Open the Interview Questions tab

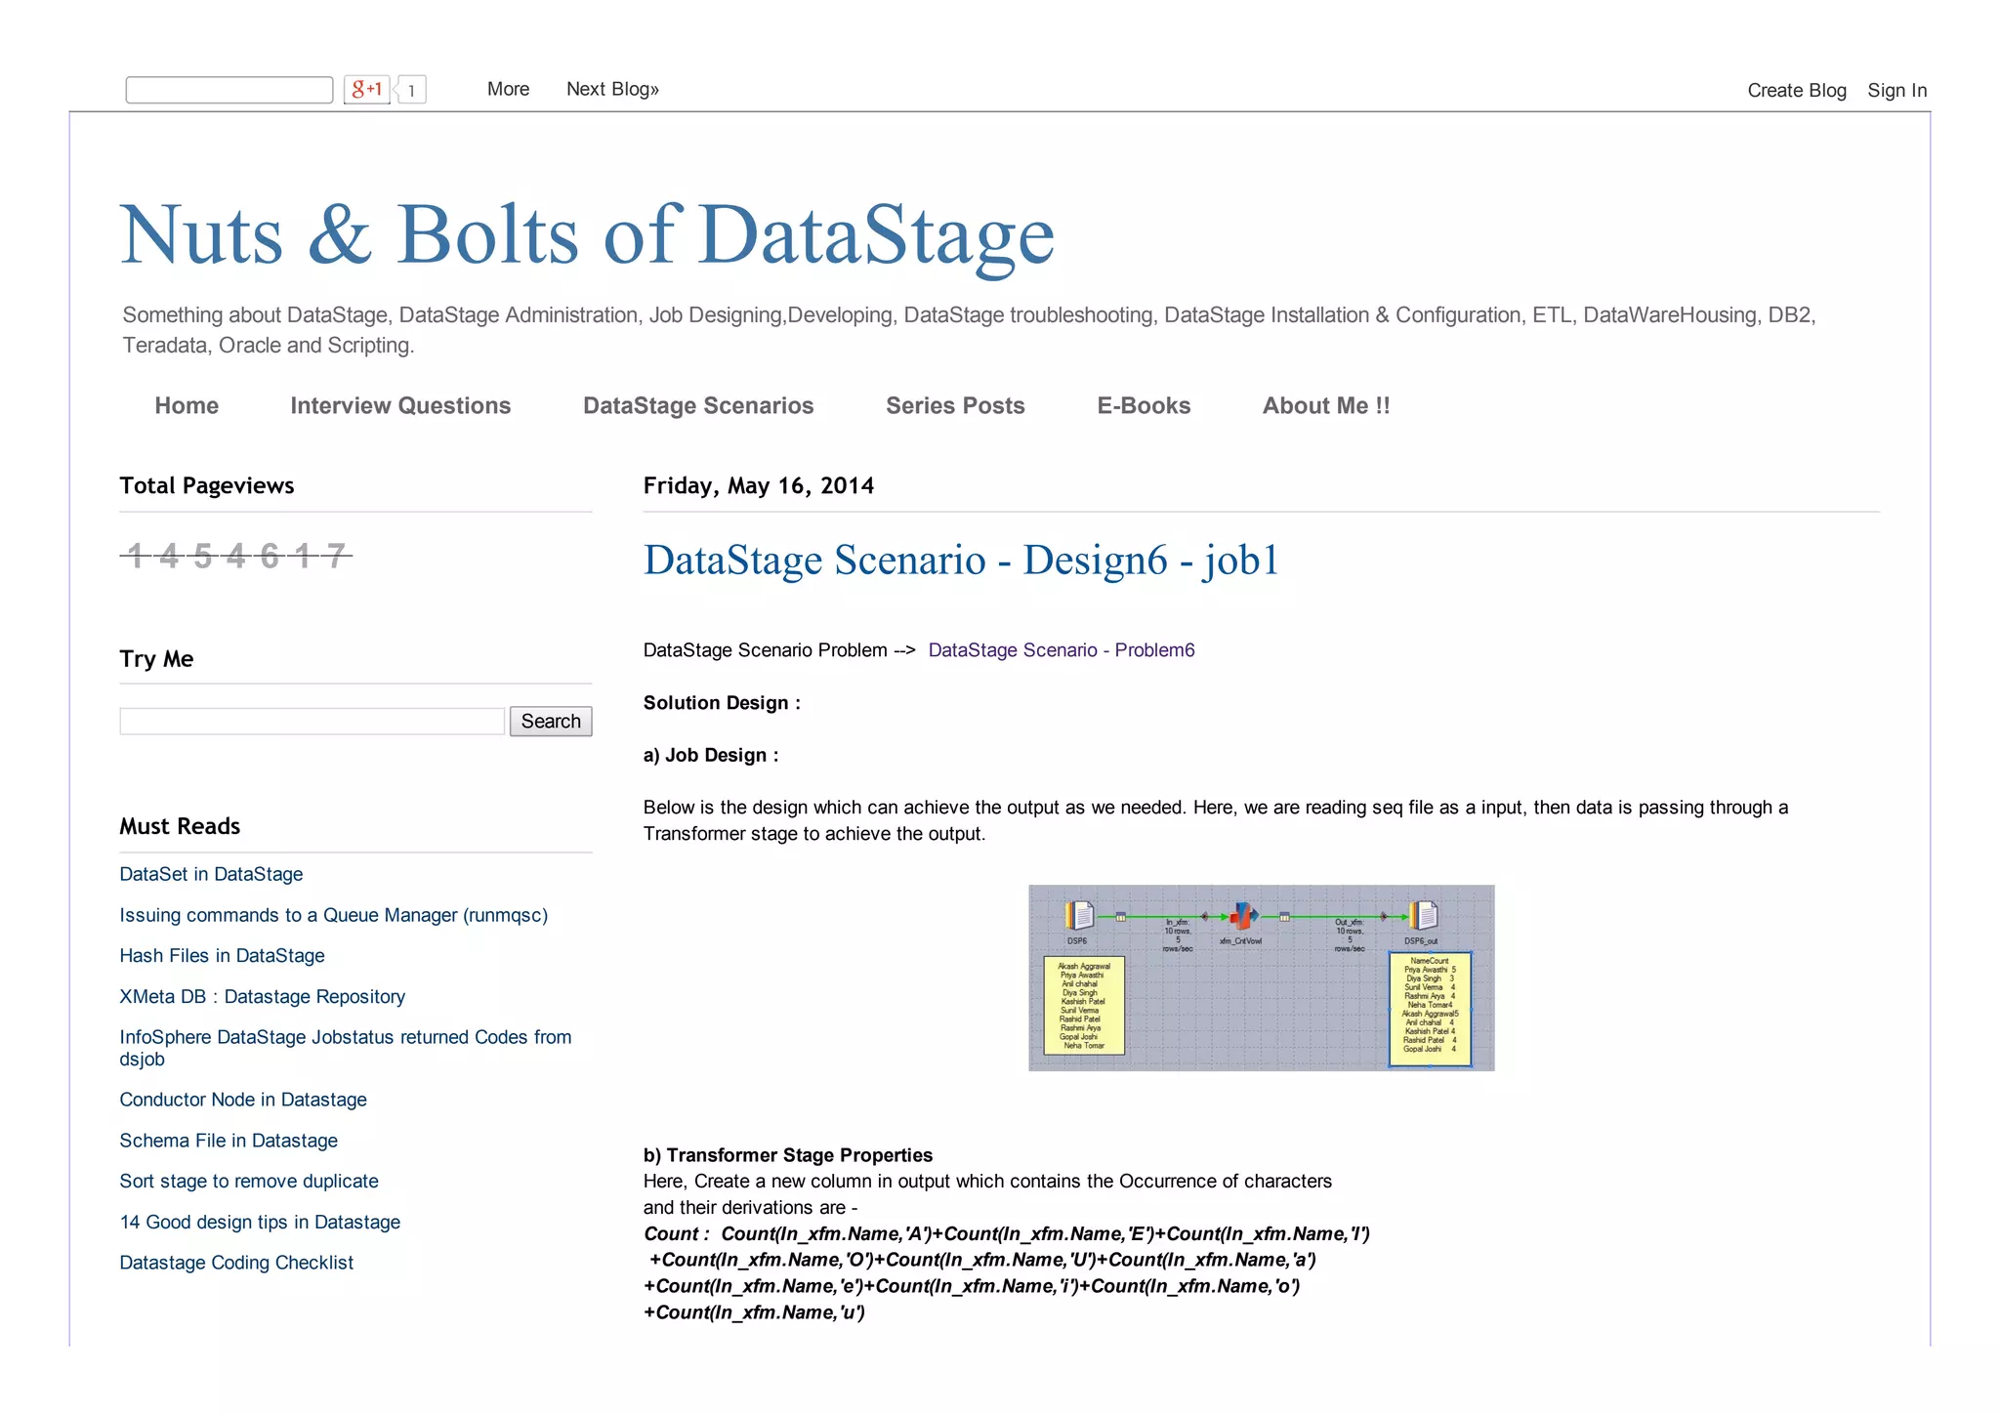[400, 406]
